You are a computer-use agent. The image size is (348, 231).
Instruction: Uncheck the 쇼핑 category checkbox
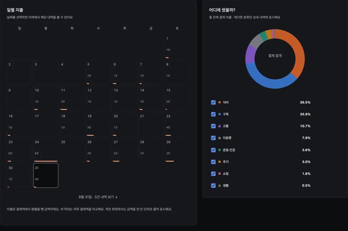(213, 174)
